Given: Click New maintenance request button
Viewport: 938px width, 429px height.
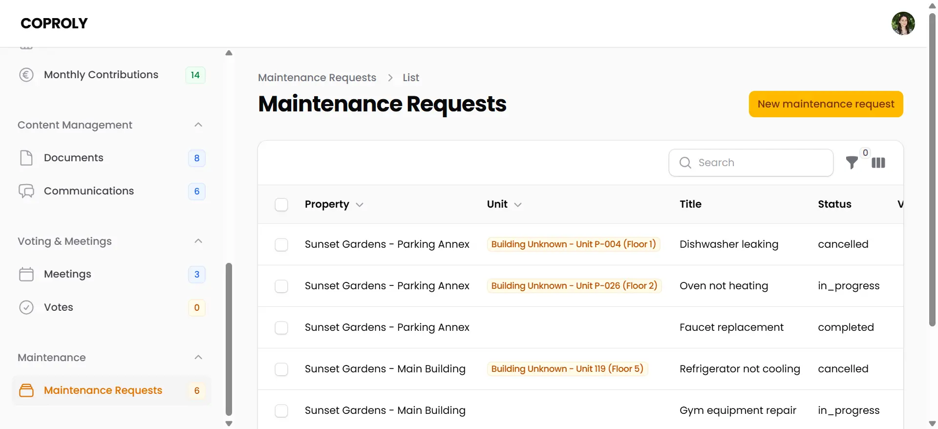Looking at the screenshot, I should point(826,104).
